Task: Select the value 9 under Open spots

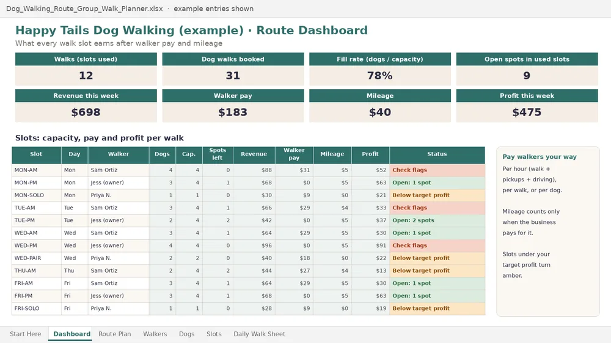Action: click(x=527, y=76)
